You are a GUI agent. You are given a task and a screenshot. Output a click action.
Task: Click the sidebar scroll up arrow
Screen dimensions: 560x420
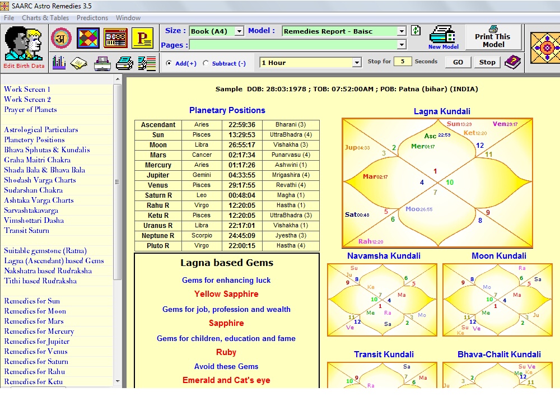point(118,79)
